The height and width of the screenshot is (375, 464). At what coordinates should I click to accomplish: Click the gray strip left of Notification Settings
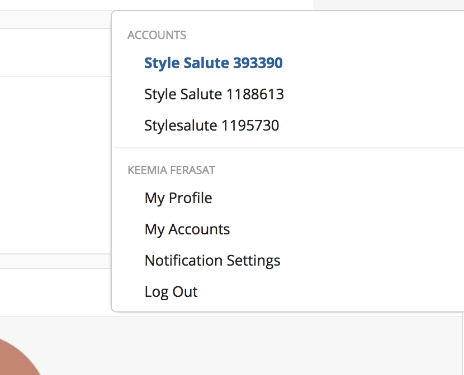[x=55, y=261]
